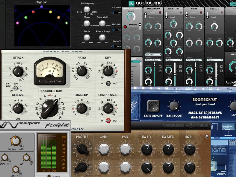
Task: Open the Low Pass filter dropdown in Background
Action: click(x=153, y=55)
